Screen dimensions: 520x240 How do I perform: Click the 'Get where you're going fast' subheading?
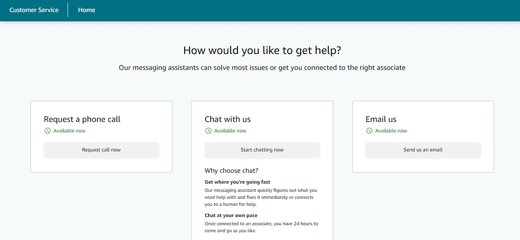[x=237, y=182]
